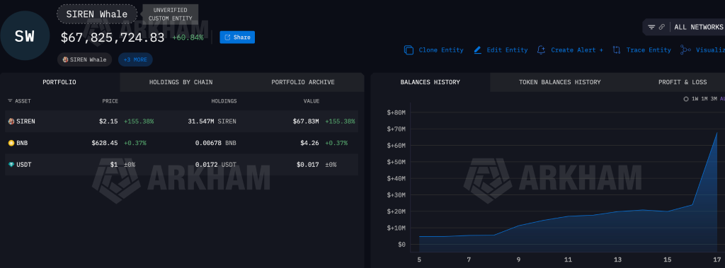Select the 1W time range option
This screenshot has height=268, width=725.
[695, 99]
